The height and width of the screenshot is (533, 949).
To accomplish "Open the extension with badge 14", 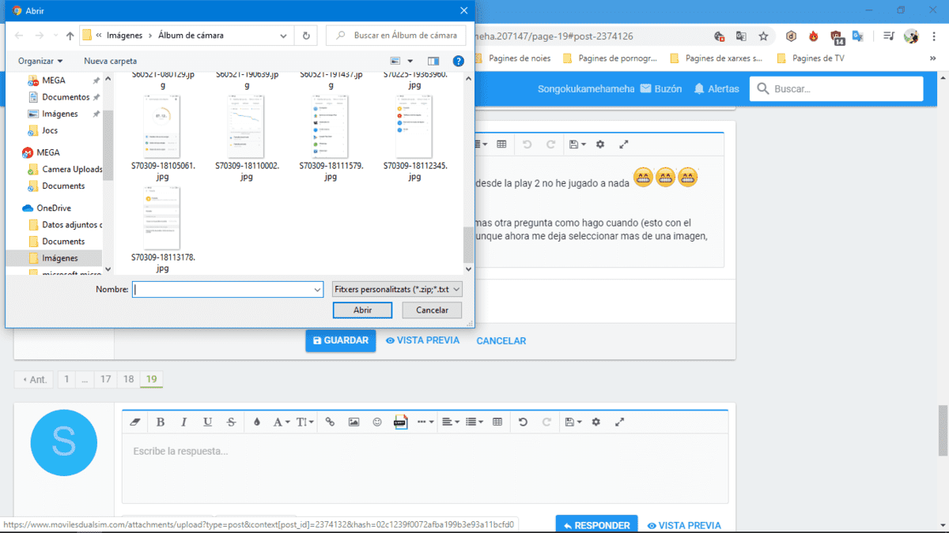I will point(837,36).
